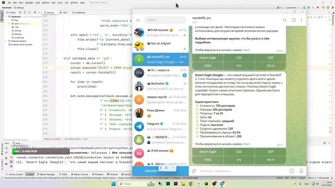
Task: Click /start link in Desert Eagle message
Action: 246,144
